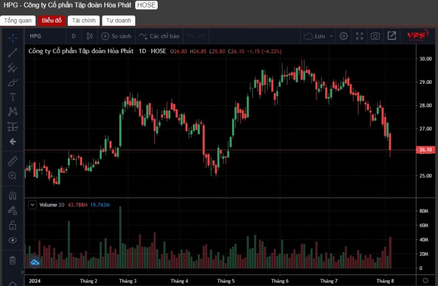Click the VPS logo
This screenshot has height=286, width=438.
[418, 35]
